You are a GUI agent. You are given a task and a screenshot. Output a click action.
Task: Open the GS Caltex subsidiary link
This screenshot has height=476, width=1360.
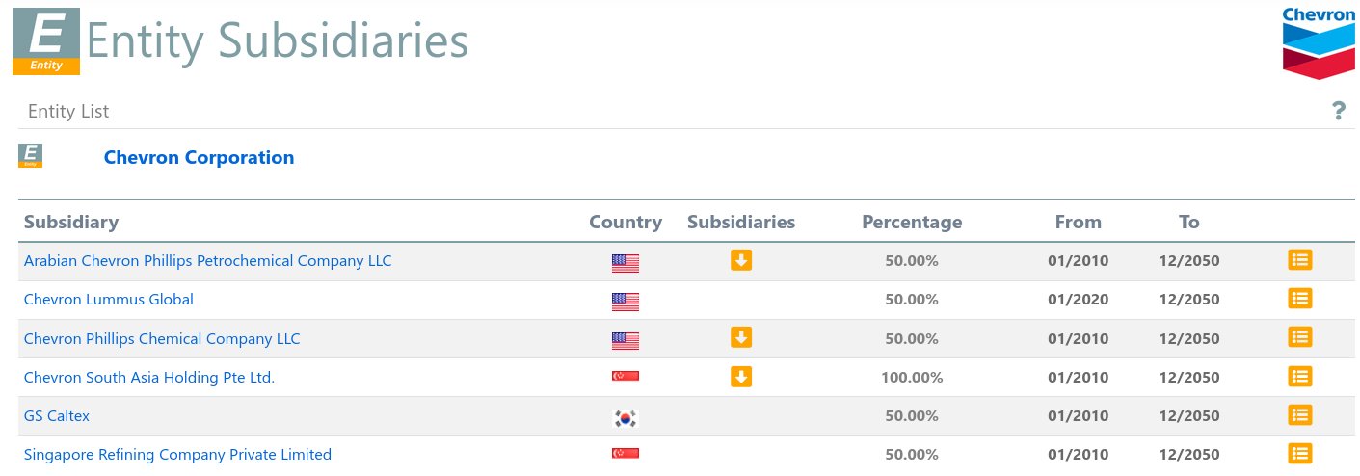point(57,416)
